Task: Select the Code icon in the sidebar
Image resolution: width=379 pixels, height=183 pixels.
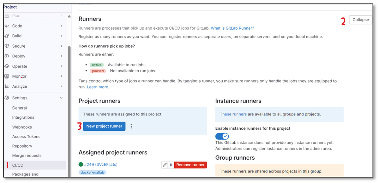Action: pos(7,26)
